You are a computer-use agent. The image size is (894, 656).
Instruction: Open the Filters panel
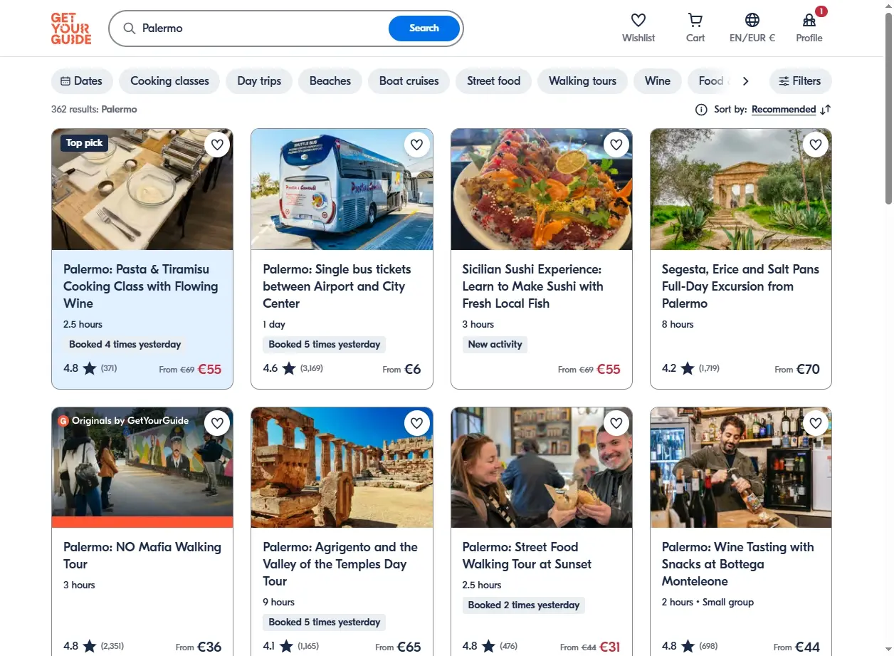pos(800,81)
